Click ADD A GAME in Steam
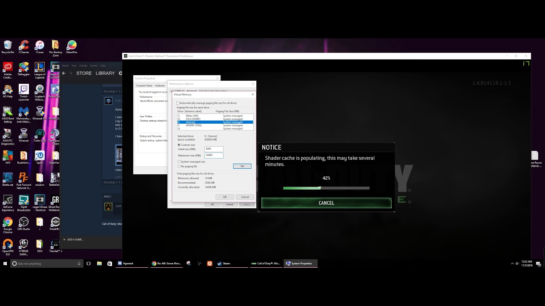This screenshot has height=306, width=545. tap(73, 240)
